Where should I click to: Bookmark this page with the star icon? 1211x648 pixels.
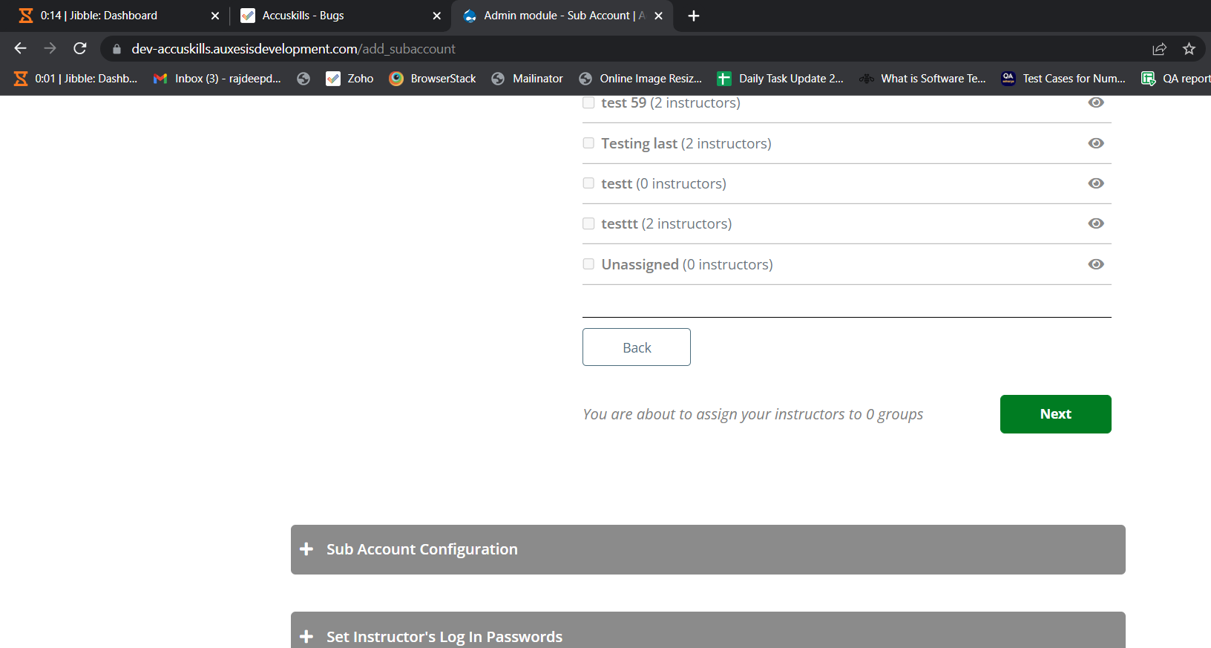[x=1189, y=49]
